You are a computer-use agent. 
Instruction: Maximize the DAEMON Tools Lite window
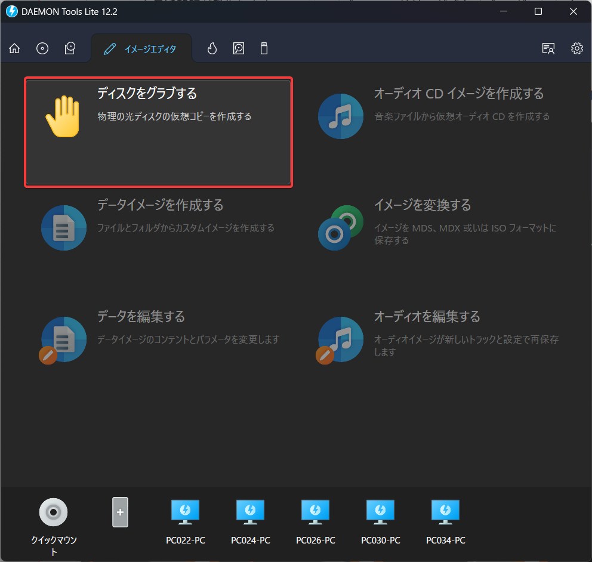tap(538, 11)
